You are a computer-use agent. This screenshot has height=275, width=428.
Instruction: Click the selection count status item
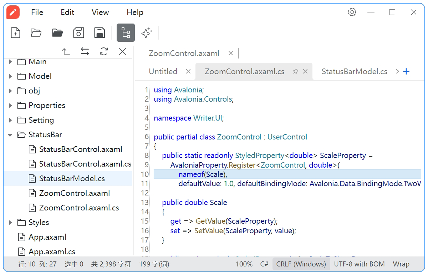[74, 264]
